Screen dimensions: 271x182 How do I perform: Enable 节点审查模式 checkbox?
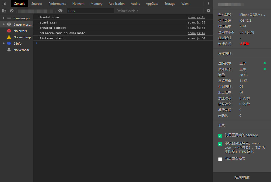[x=220, y=159]
